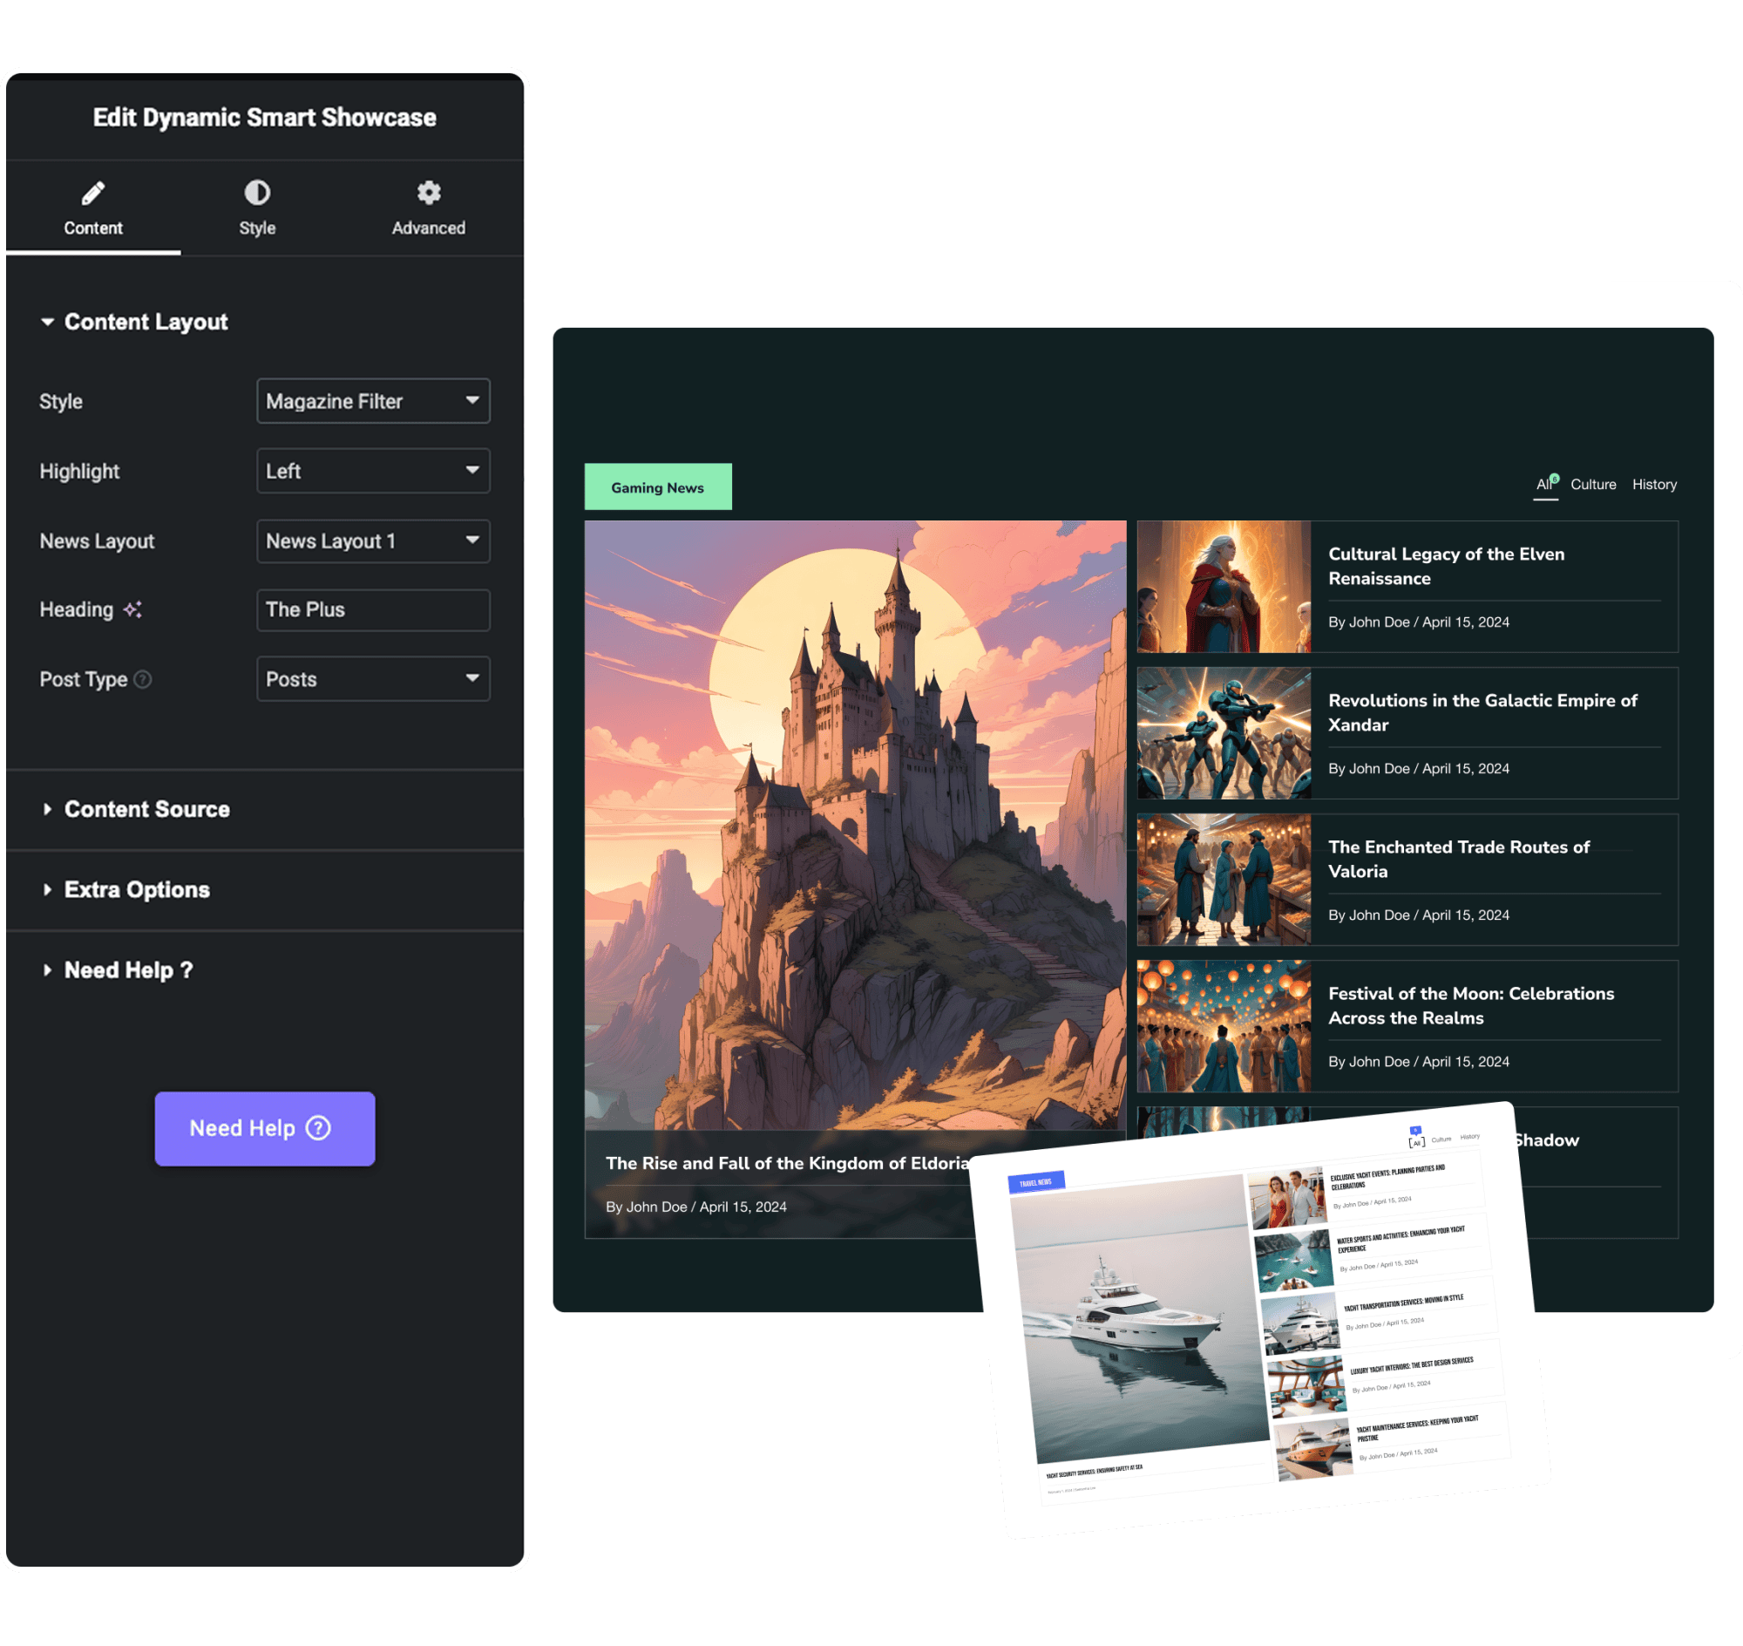Select the History filter tab
The width and height of the screenshot is (1743, 1646).
[1653, 485]
